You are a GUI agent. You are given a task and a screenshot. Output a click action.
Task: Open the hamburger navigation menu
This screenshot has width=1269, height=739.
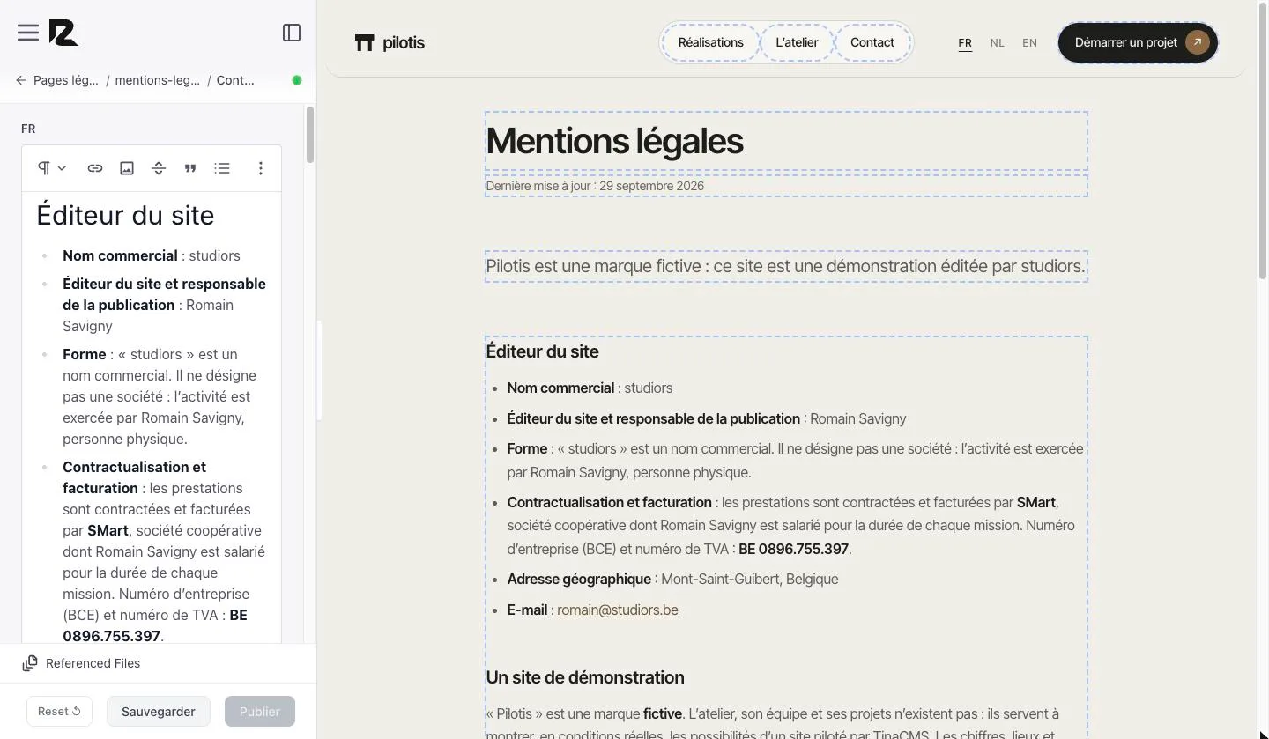[28, 33]
